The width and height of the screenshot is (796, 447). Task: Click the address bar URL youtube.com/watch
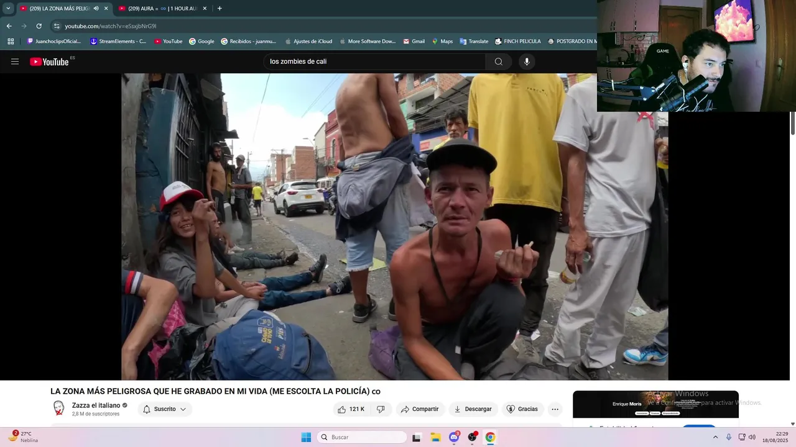pos(111,26)
